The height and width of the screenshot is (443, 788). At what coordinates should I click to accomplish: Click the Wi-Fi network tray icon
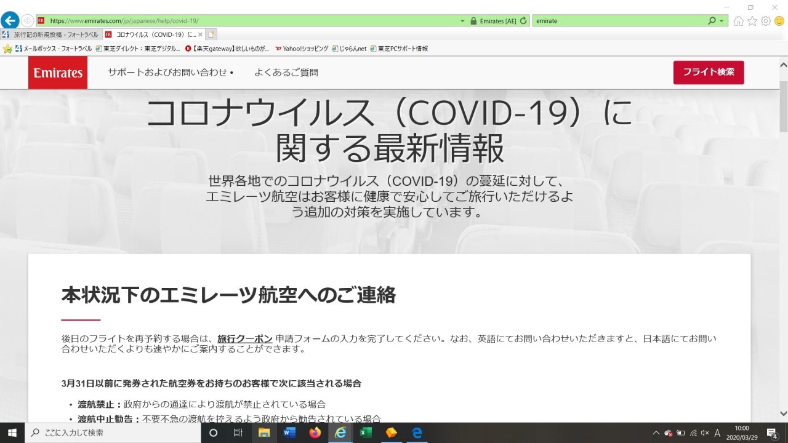[x=693, y=433]
